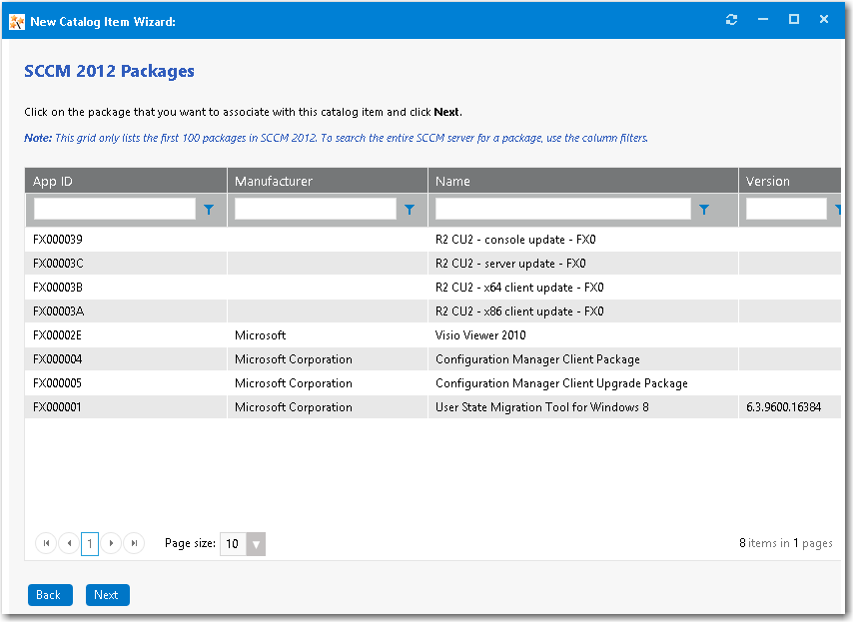Click the refresh icon in the title bar
Viewport: 853px width, 622px height.
coord(731,19)
